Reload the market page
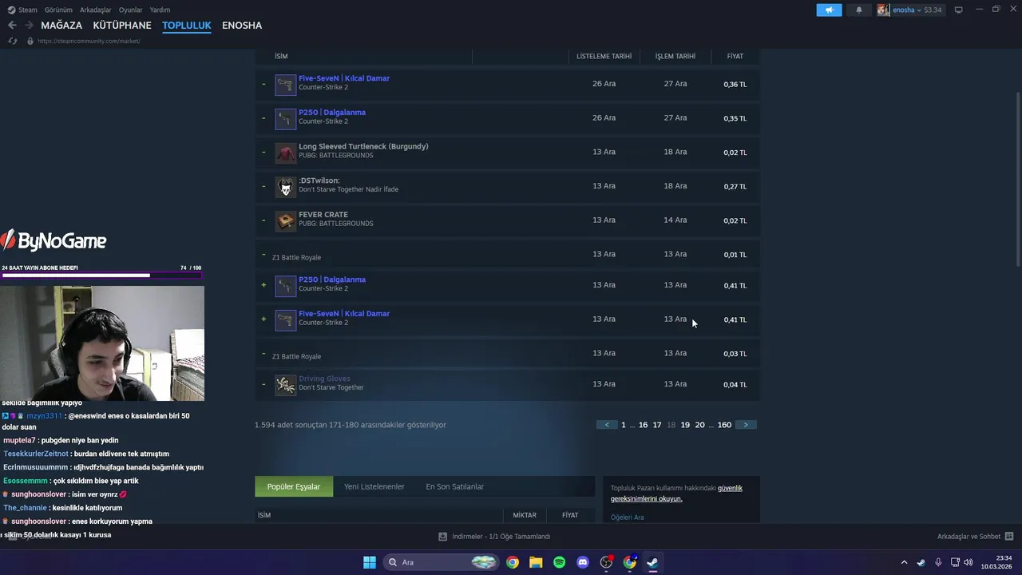Image resolution: width=1022 pixels, height=575 pixels. (x=13, y=41)
